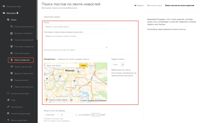This screenshot has height=123, width=198.
Task: Click the yellow Найти map button
Action: pos(83,65)
